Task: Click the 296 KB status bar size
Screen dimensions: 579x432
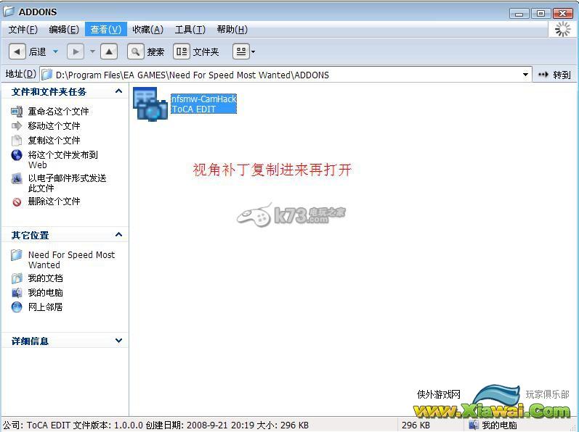Action: click(416, 425)
